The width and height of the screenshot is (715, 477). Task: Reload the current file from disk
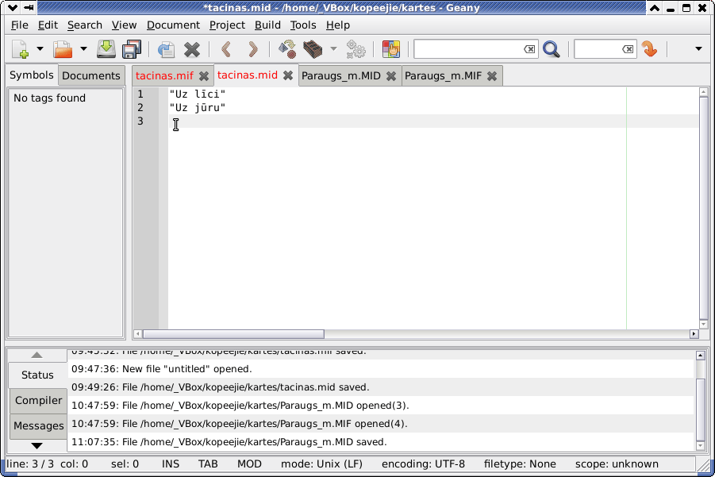166,49
